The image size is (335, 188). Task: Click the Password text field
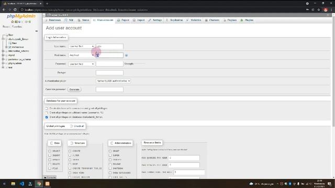pyautogui.click(x=109, y=64)
